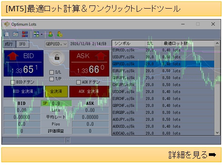Click the S/L column header
The image size is (222, 165).
[153, 44]
